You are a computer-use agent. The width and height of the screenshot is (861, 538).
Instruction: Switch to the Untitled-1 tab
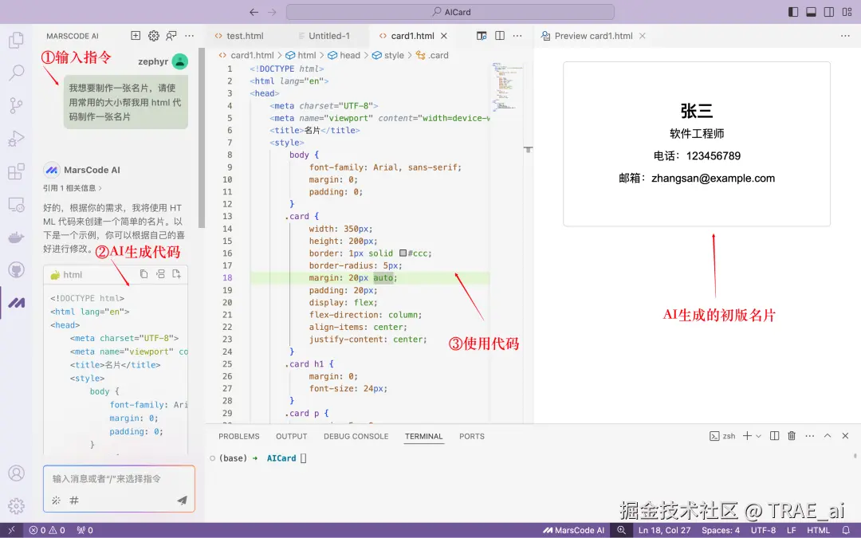point(328,36)
